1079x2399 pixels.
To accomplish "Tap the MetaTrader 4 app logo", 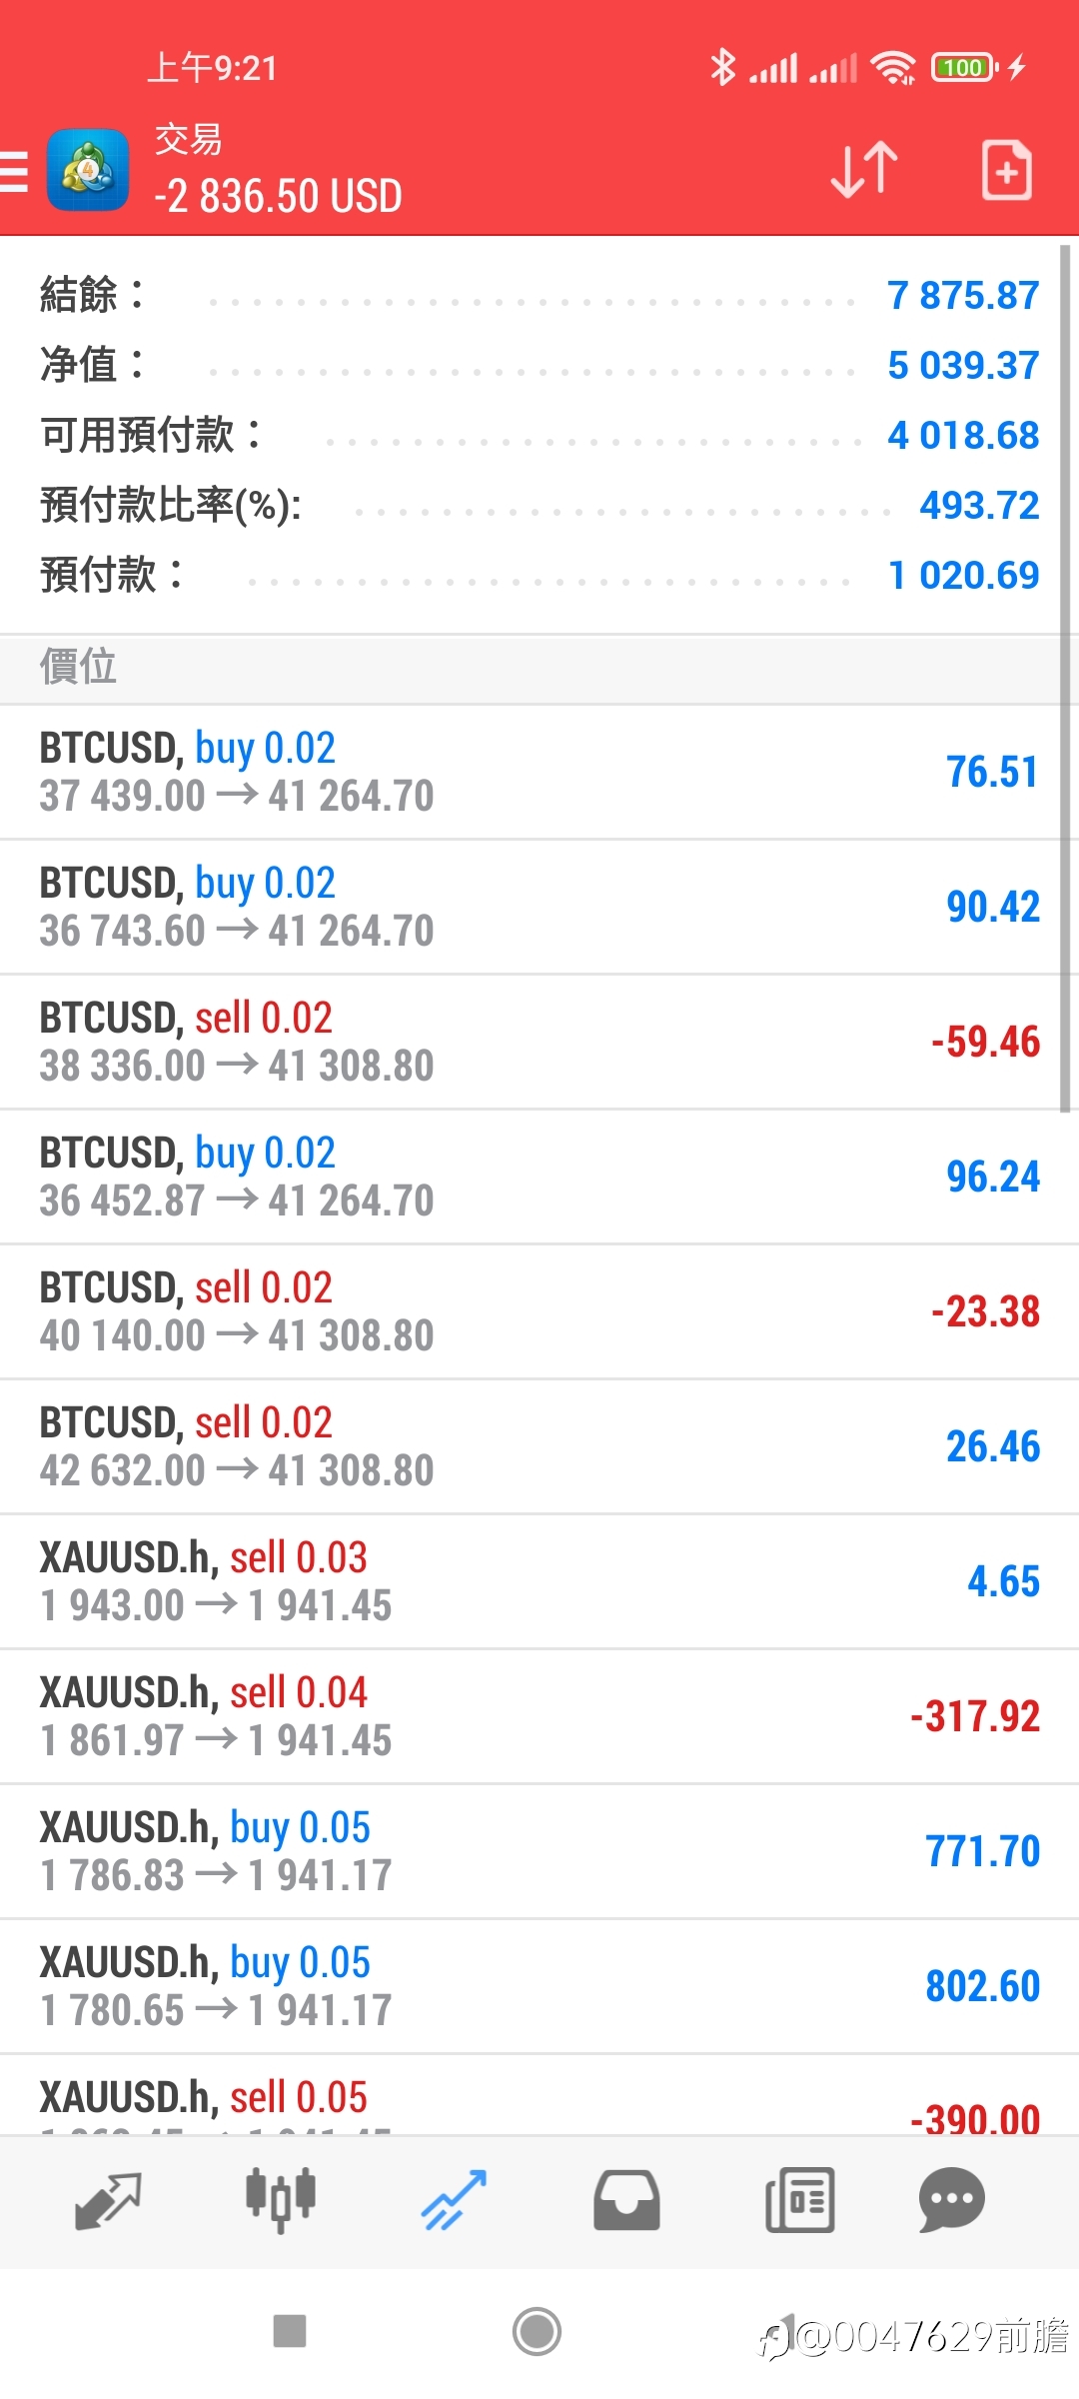I will 88,170.
